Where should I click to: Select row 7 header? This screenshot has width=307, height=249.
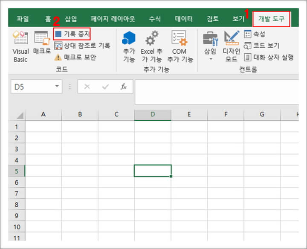(x=17, y=194)
